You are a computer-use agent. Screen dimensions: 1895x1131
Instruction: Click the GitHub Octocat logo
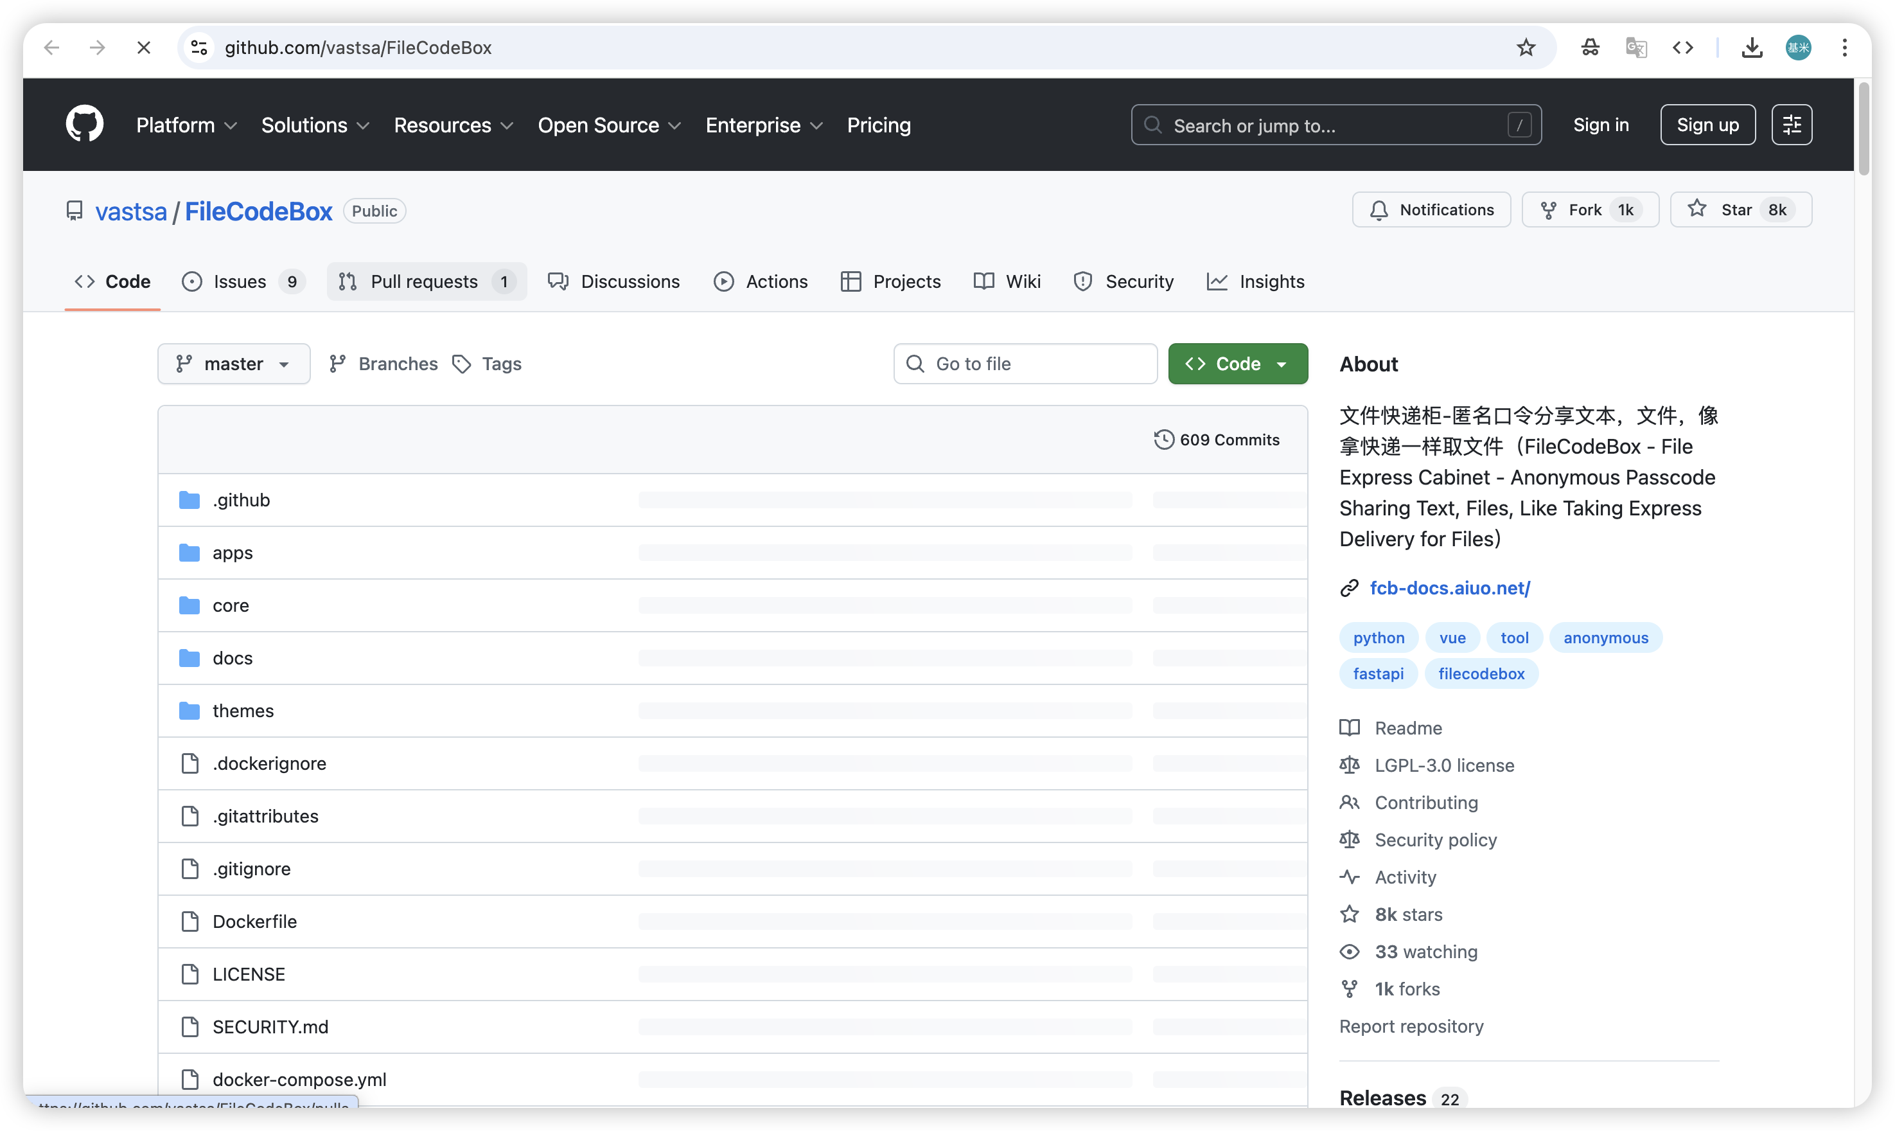(x=85, y=124)
